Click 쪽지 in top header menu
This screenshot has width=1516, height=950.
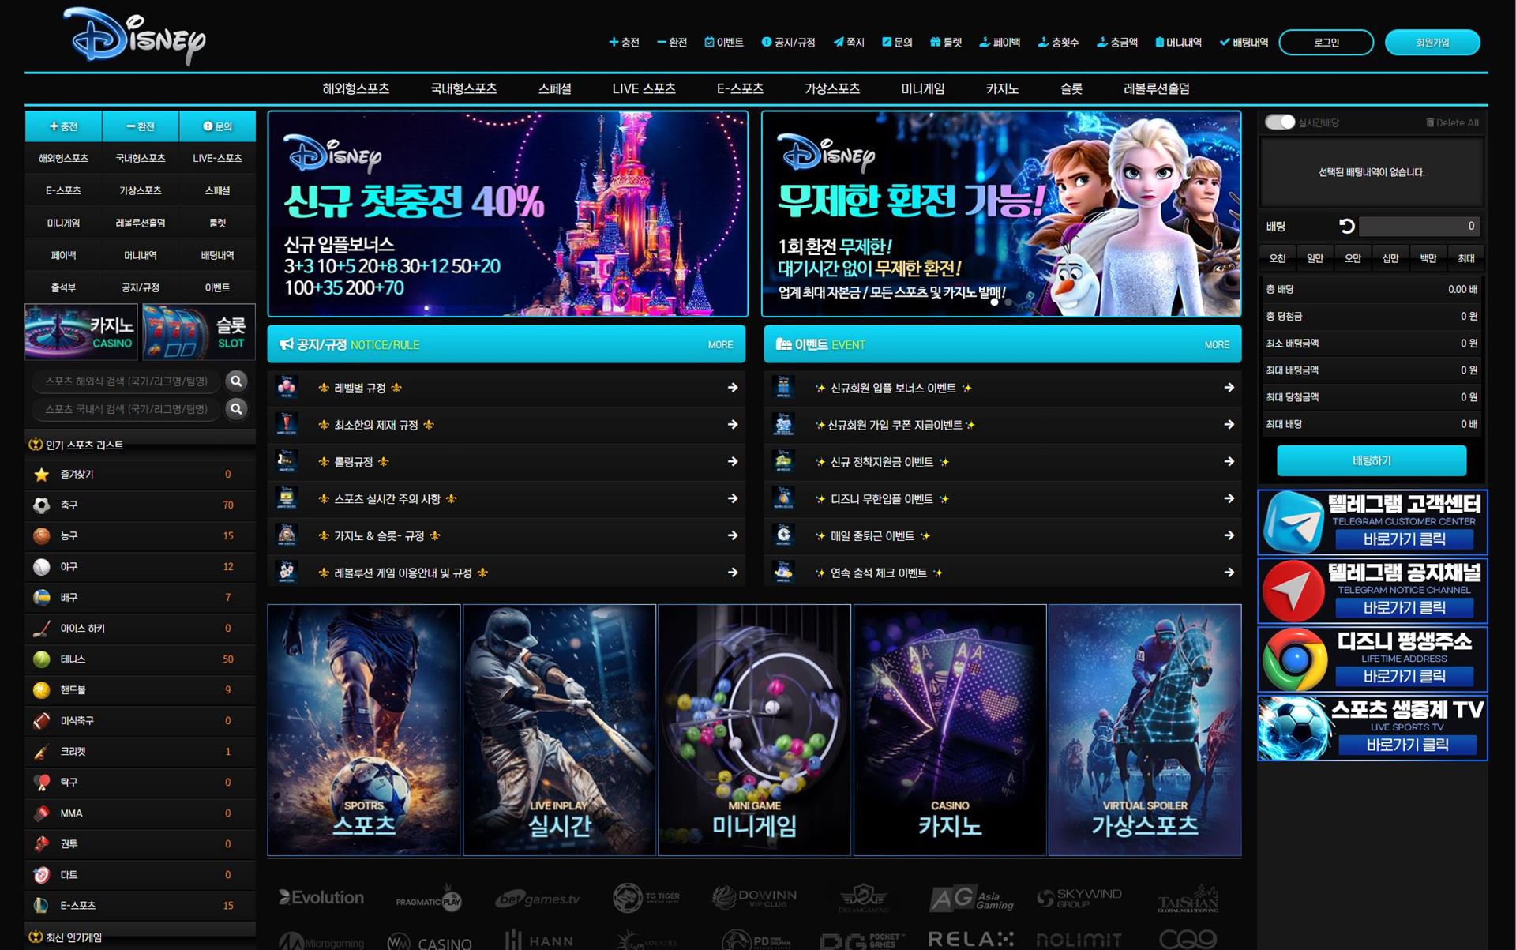[849, 43]
